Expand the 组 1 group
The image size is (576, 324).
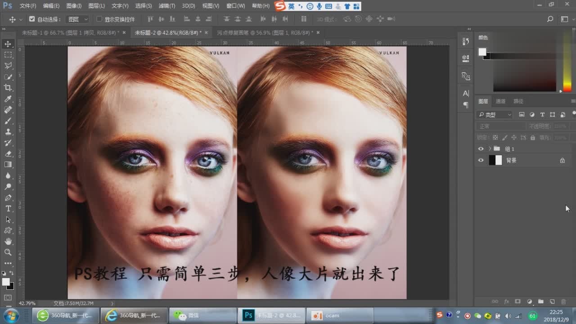pos(490,149)
